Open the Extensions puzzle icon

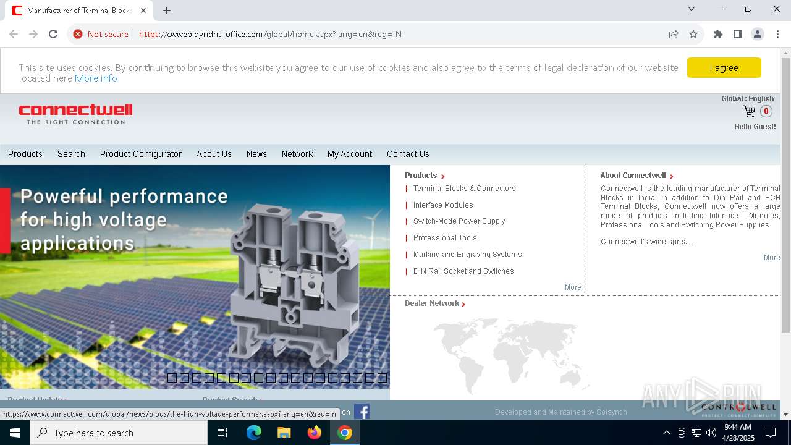[x=718, y=34]
